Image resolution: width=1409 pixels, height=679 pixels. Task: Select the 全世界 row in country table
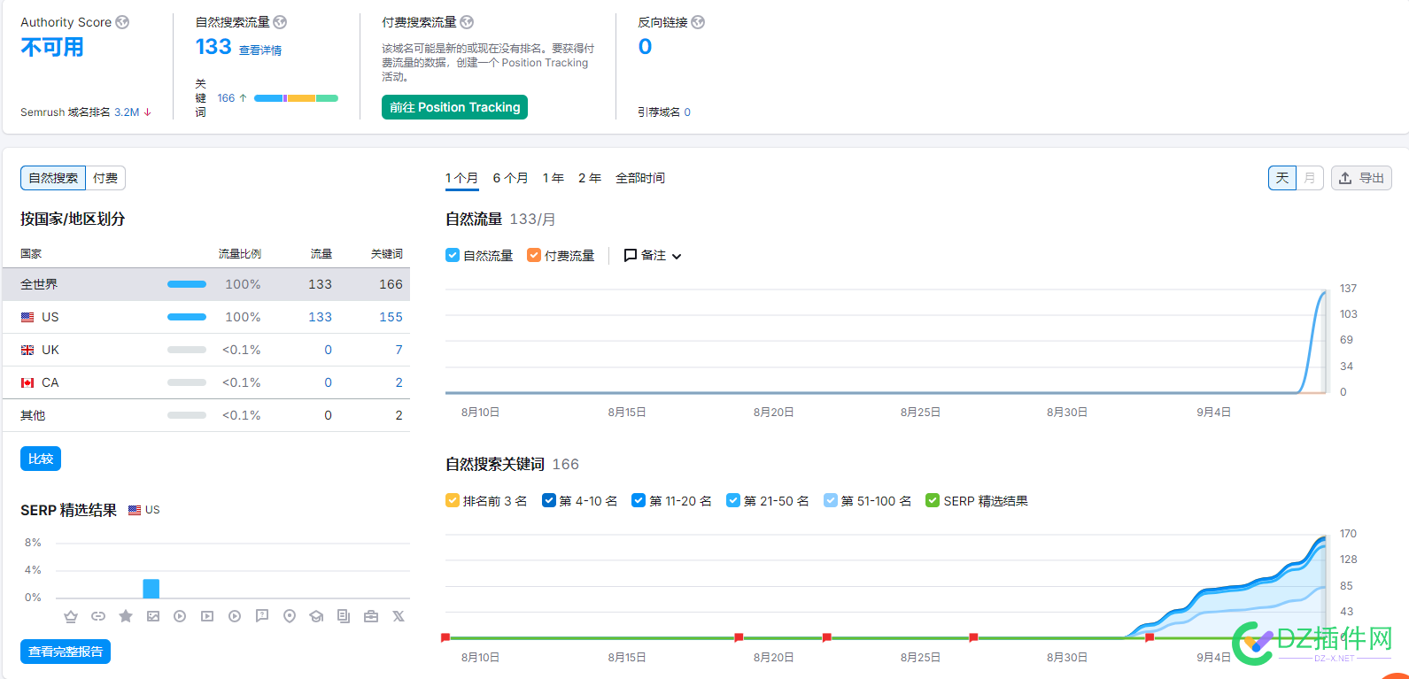(x=206, y=284)
